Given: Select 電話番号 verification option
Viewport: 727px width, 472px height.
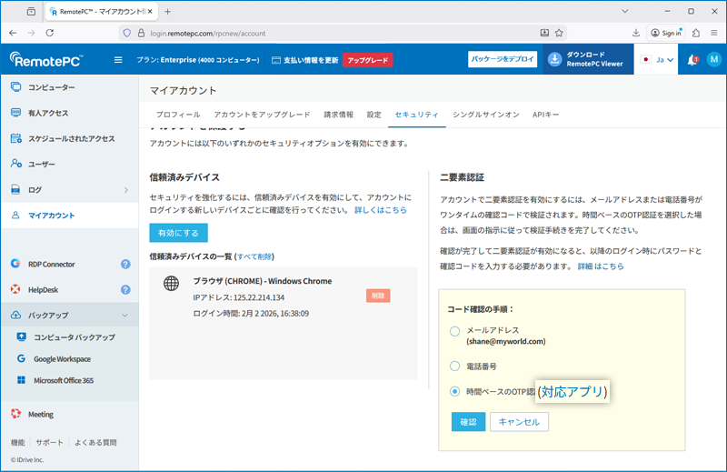Looking at the screenshot, I should pos(455,367).
